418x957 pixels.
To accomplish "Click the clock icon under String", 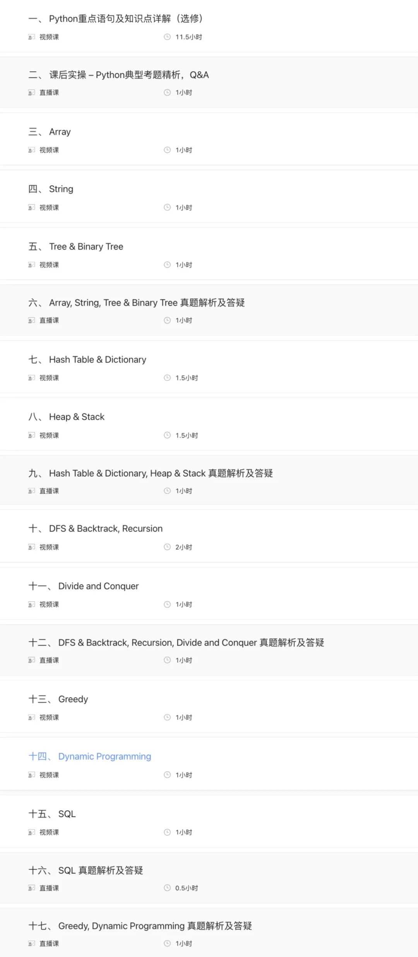I will tap(167, 208).
